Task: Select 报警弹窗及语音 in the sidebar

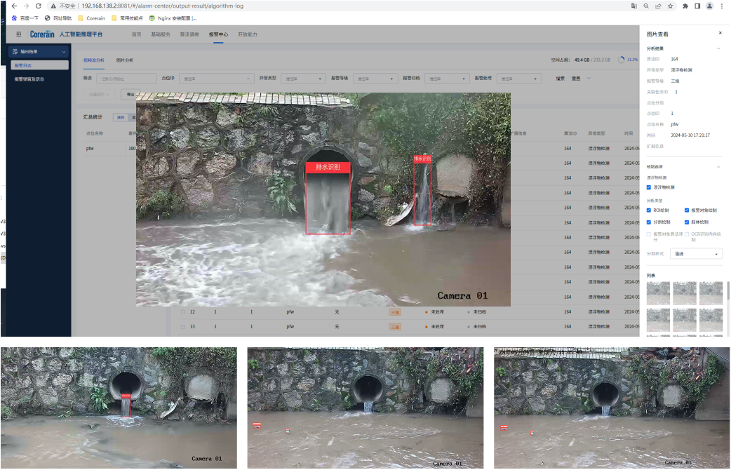Action: click(x=29, y=79)
